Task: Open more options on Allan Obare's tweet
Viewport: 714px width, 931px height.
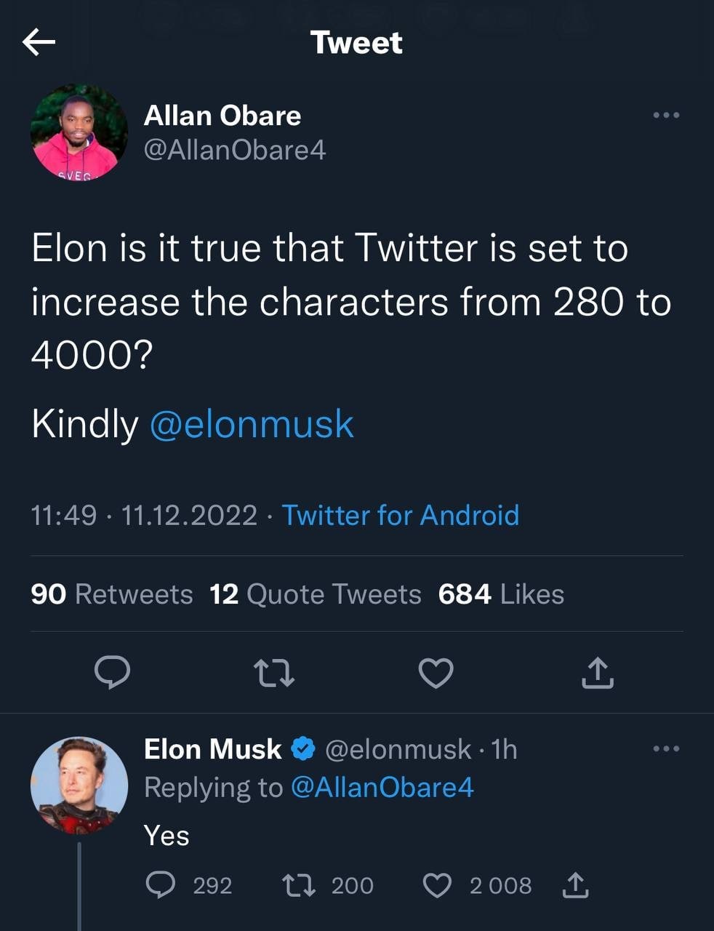Action: coord(666,116)
